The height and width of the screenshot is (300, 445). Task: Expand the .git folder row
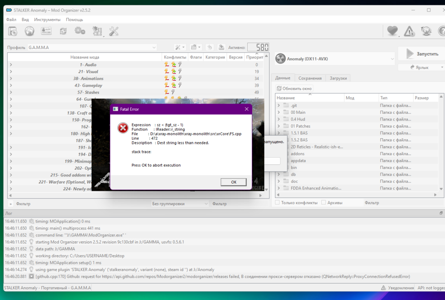pyautogui.click(x=279, y=105)
